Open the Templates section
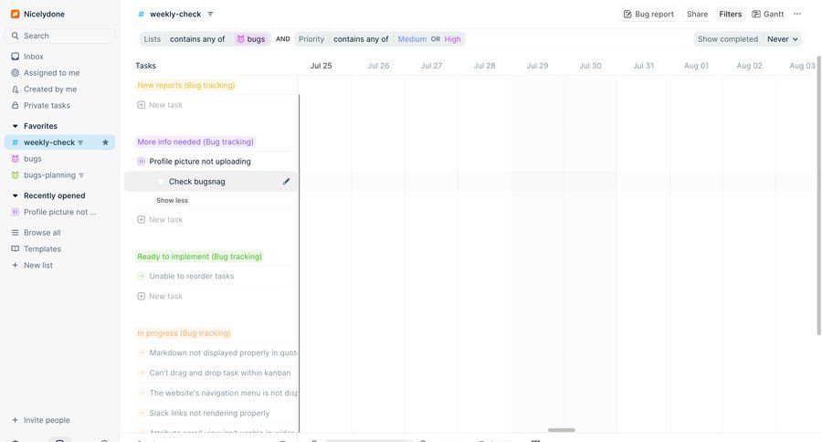This screenshot has width=822, height=442. [x=42, y=249]
